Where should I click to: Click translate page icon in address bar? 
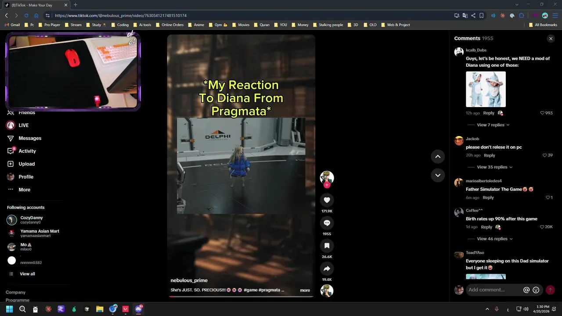pyautogui.click(x=465, y=15)
